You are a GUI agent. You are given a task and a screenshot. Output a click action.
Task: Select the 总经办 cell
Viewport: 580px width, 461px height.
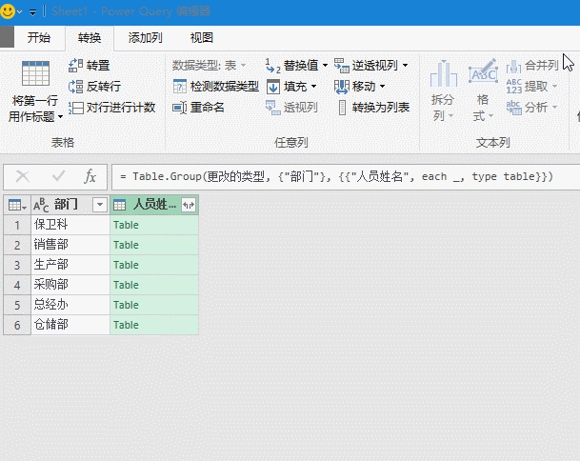pyautogui.click(x=70, y=305)
